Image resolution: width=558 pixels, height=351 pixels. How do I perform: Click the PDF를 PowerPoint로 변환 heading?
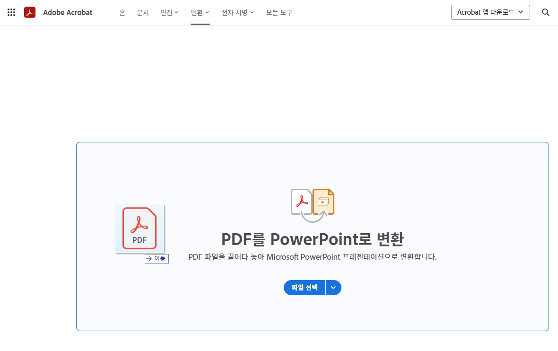tap(313, 239)
